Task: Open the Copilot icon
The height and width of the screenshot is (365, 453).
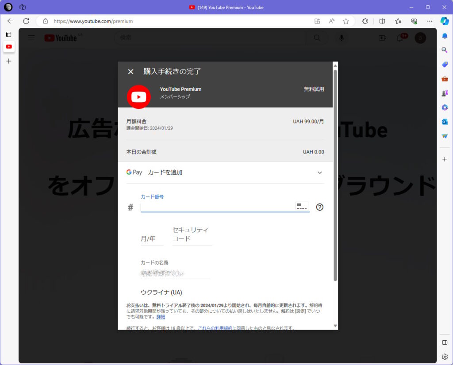Action: tap(445, 21)
